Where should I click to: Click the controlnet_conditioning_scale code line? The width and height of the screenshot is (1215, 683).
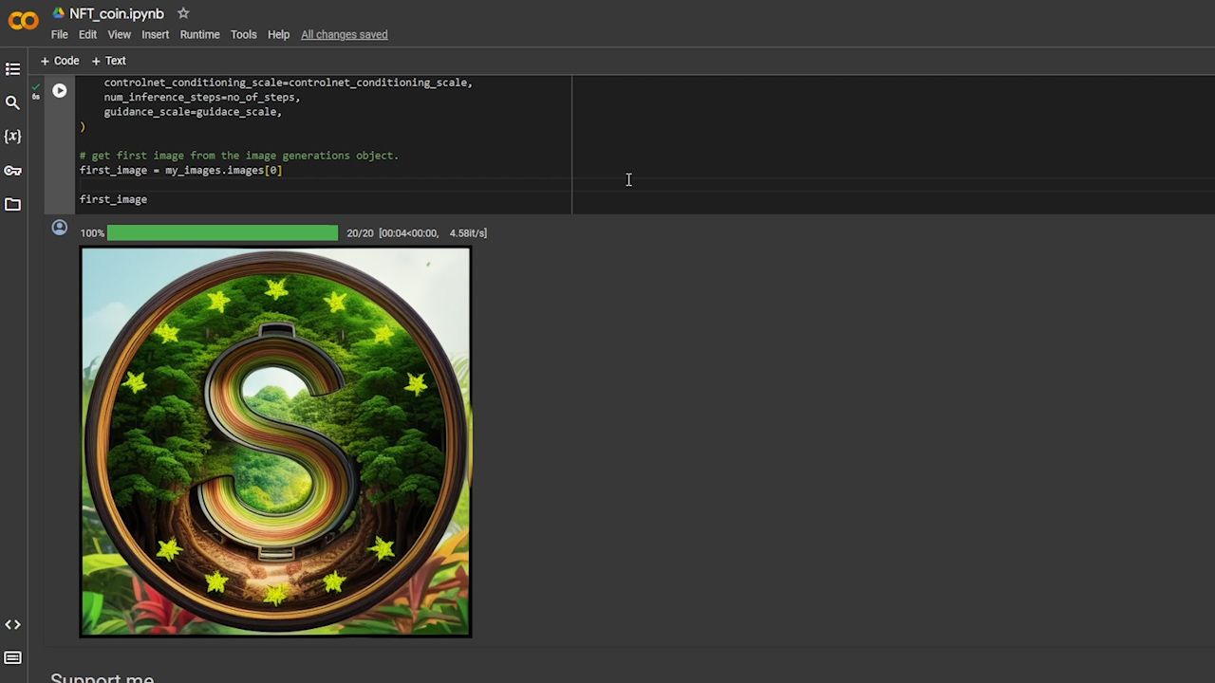288,83
